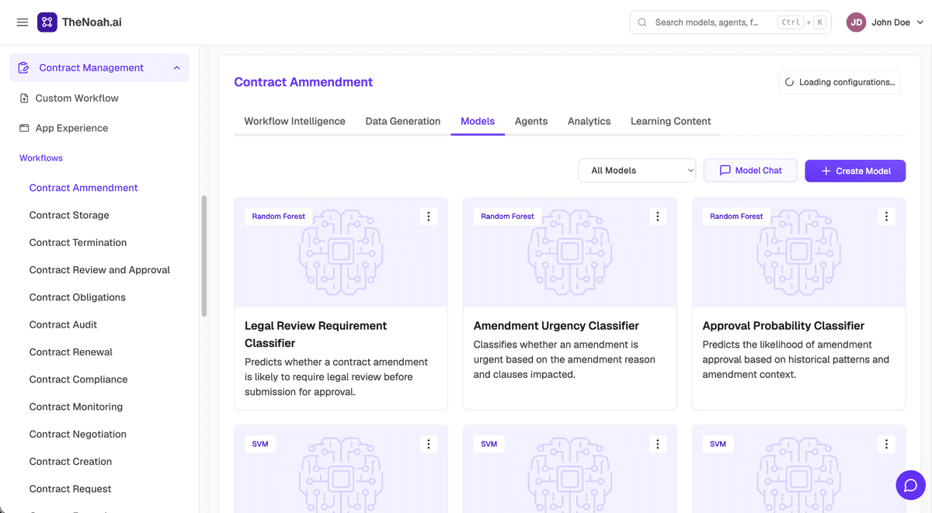Click Random Forest tag on Legal Review card
932x513 pixels.
pyautogui.click(x=279, y=217)
